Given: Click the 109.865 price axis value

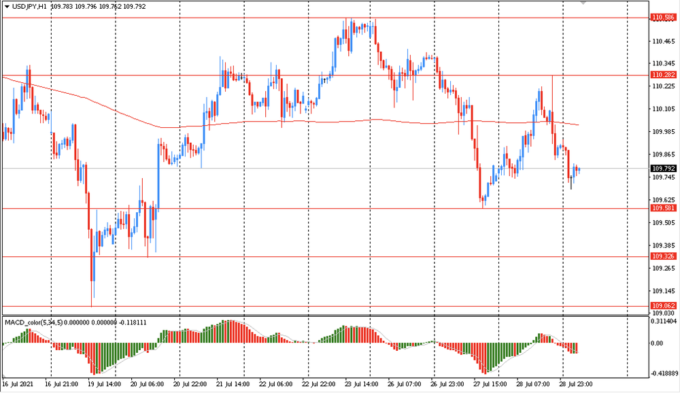Looking at the screenshot, I should click(664, 155).
